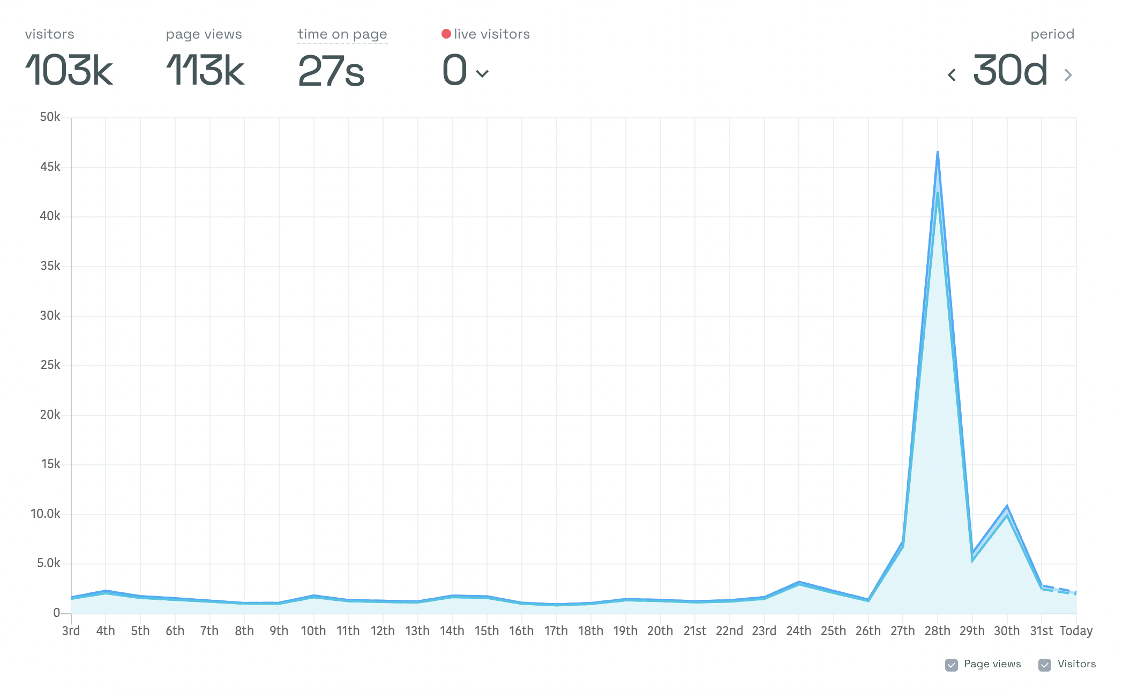Click the live visitors zero count
Screen dimensions: 1123x693
point(454,71)
